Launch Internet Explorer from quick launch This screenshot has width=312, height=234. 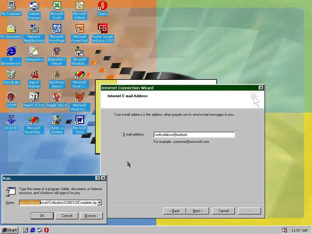[33, 230]
